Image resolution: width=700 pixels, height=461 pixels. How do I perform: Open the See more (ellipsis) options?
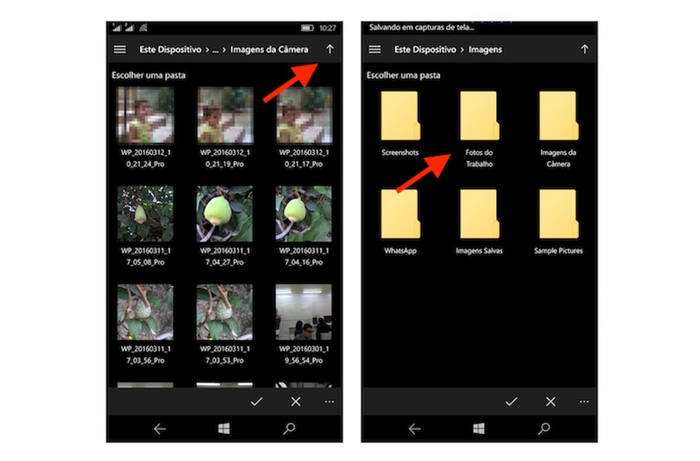[x=329, y=401]
